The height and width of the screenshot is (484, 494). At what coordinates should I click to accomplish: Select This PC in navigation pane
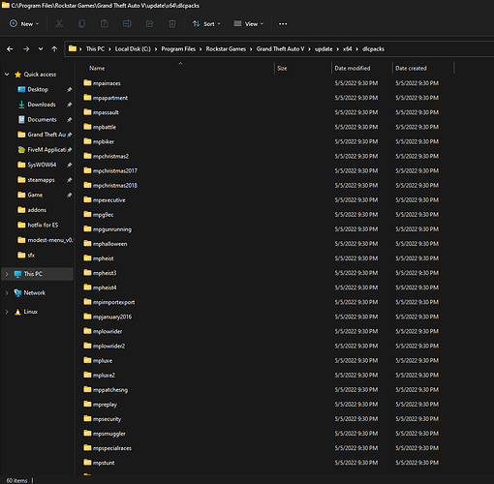click(x=33, y=274)
